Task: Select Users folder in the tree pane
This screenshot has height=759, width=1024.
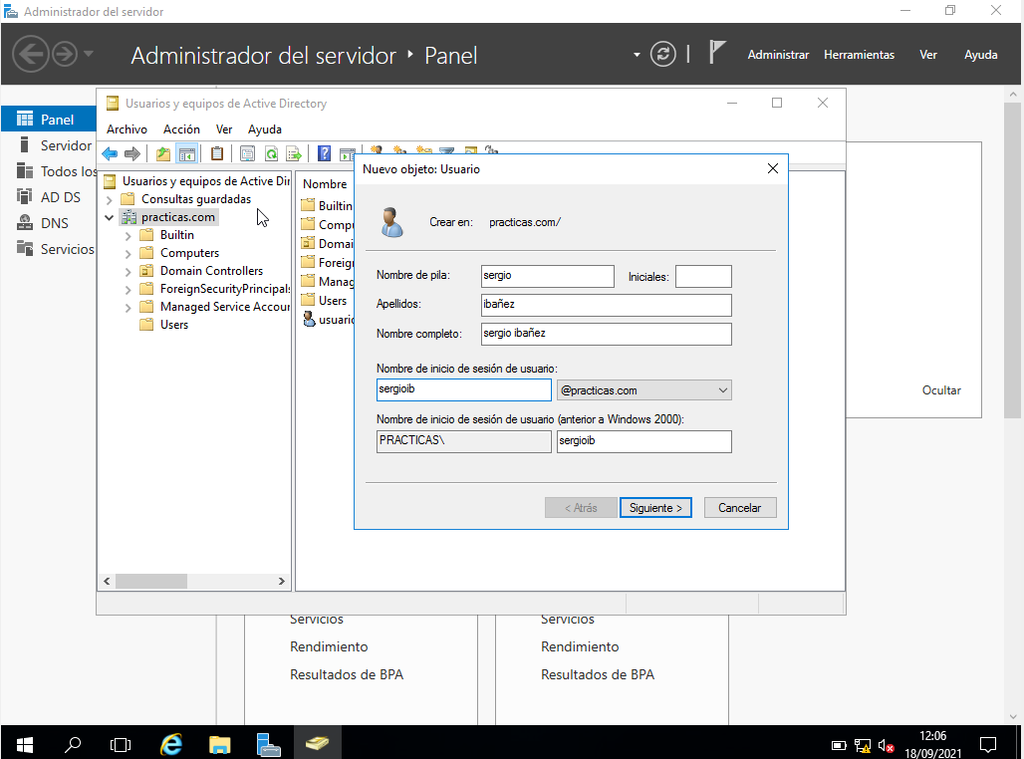Action: tap(173, 325)
